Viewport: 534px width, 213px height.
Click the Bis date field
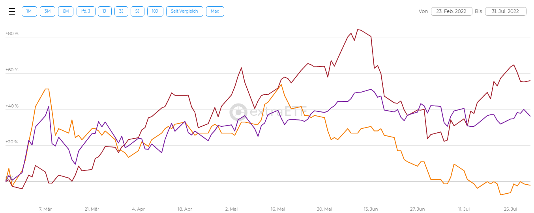tap(506, 11)
